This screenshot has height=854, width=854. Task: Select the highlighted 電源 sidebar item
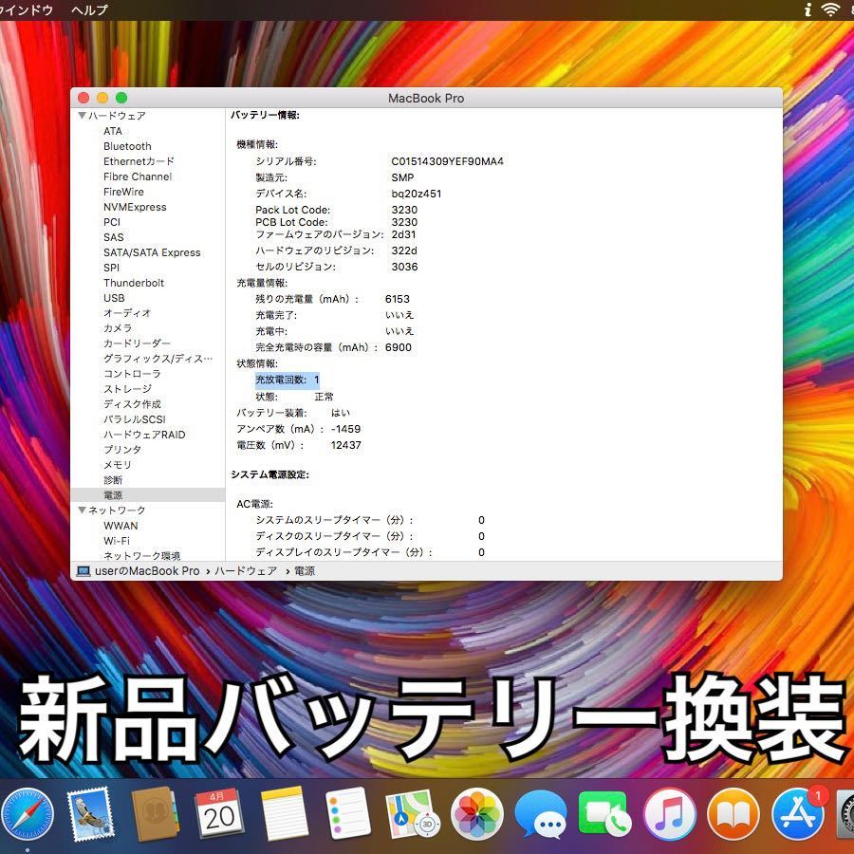(x=148, y=495)
